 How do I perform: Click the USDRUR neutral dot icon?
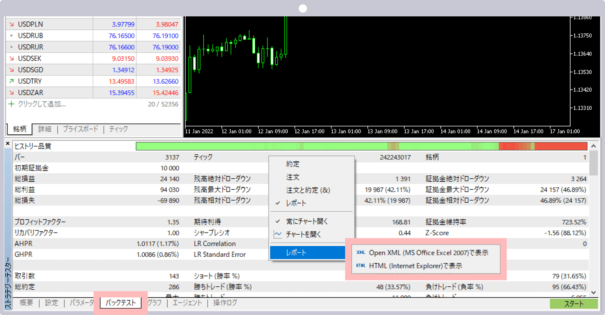12,47
